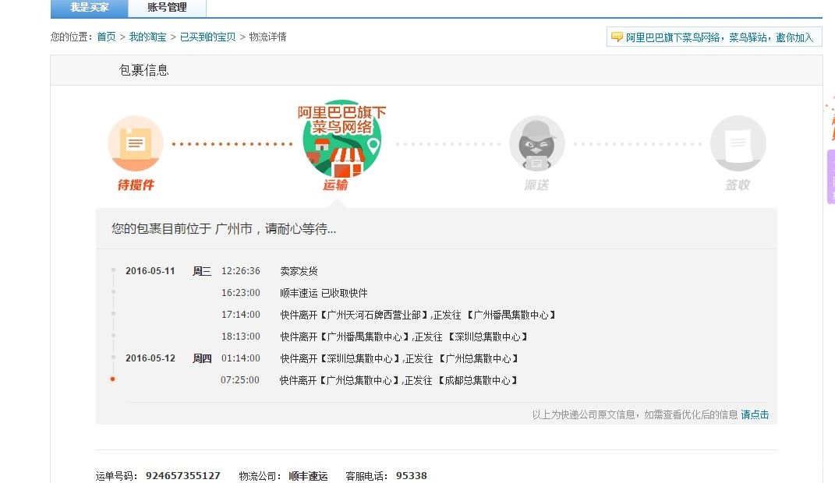Click the timestamp 07:25:00
Screen dimensions: 835x483
point(240,380)
